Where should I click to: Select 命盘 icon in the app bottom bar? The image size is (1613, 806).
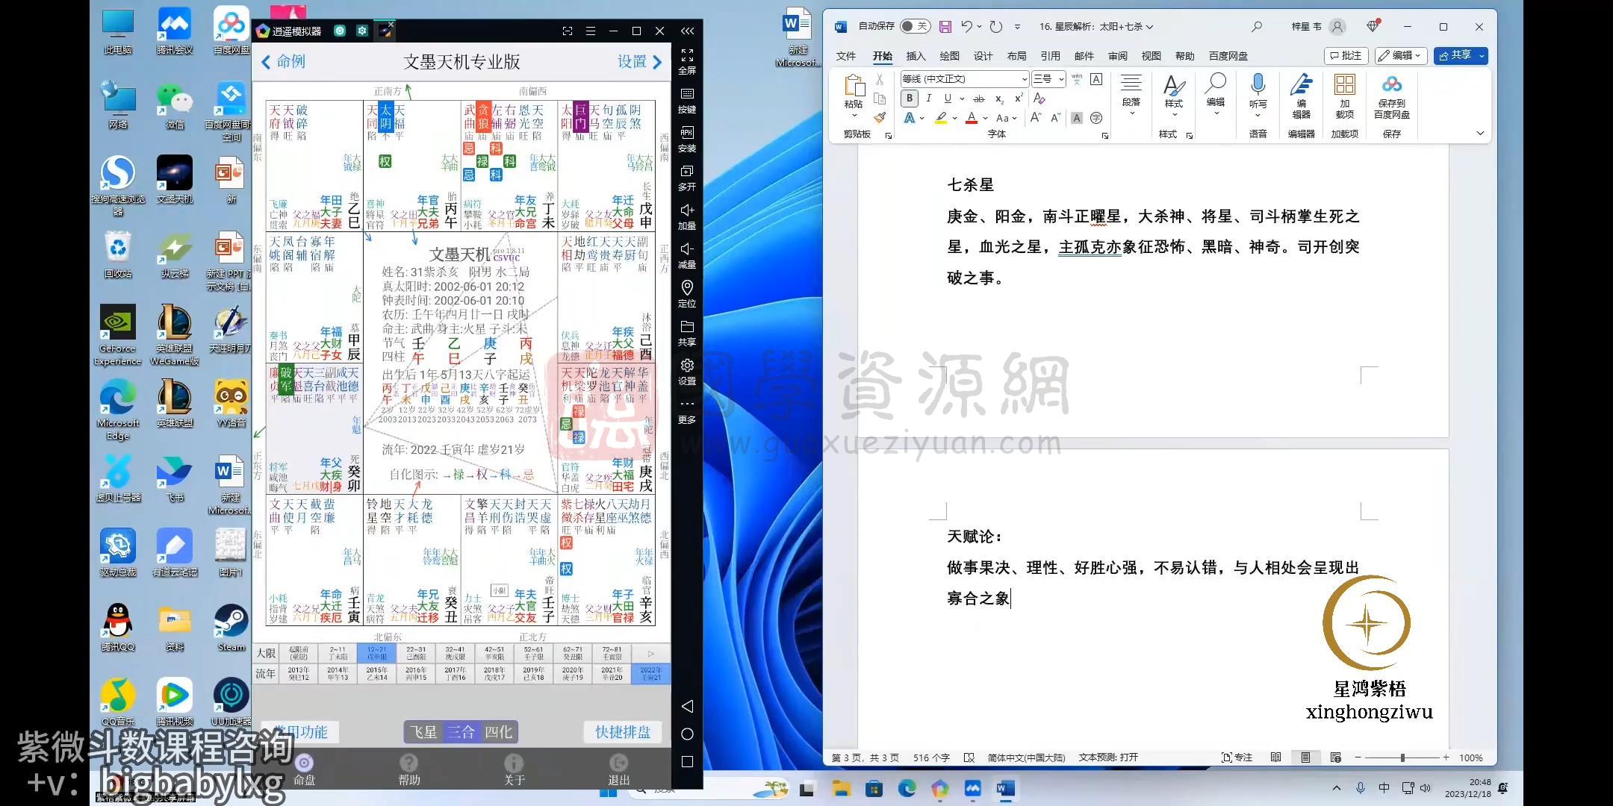[x=303, y=769]
